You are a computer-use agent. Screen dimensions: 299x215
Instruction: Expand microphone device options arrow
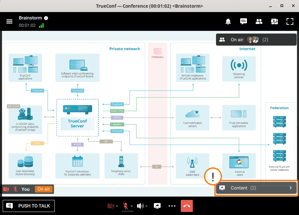pos(132,206)
